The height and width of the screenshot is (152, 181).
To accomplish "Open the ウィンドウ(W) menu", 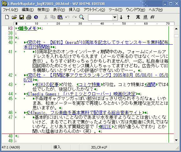I will click(x=136, y=10).
